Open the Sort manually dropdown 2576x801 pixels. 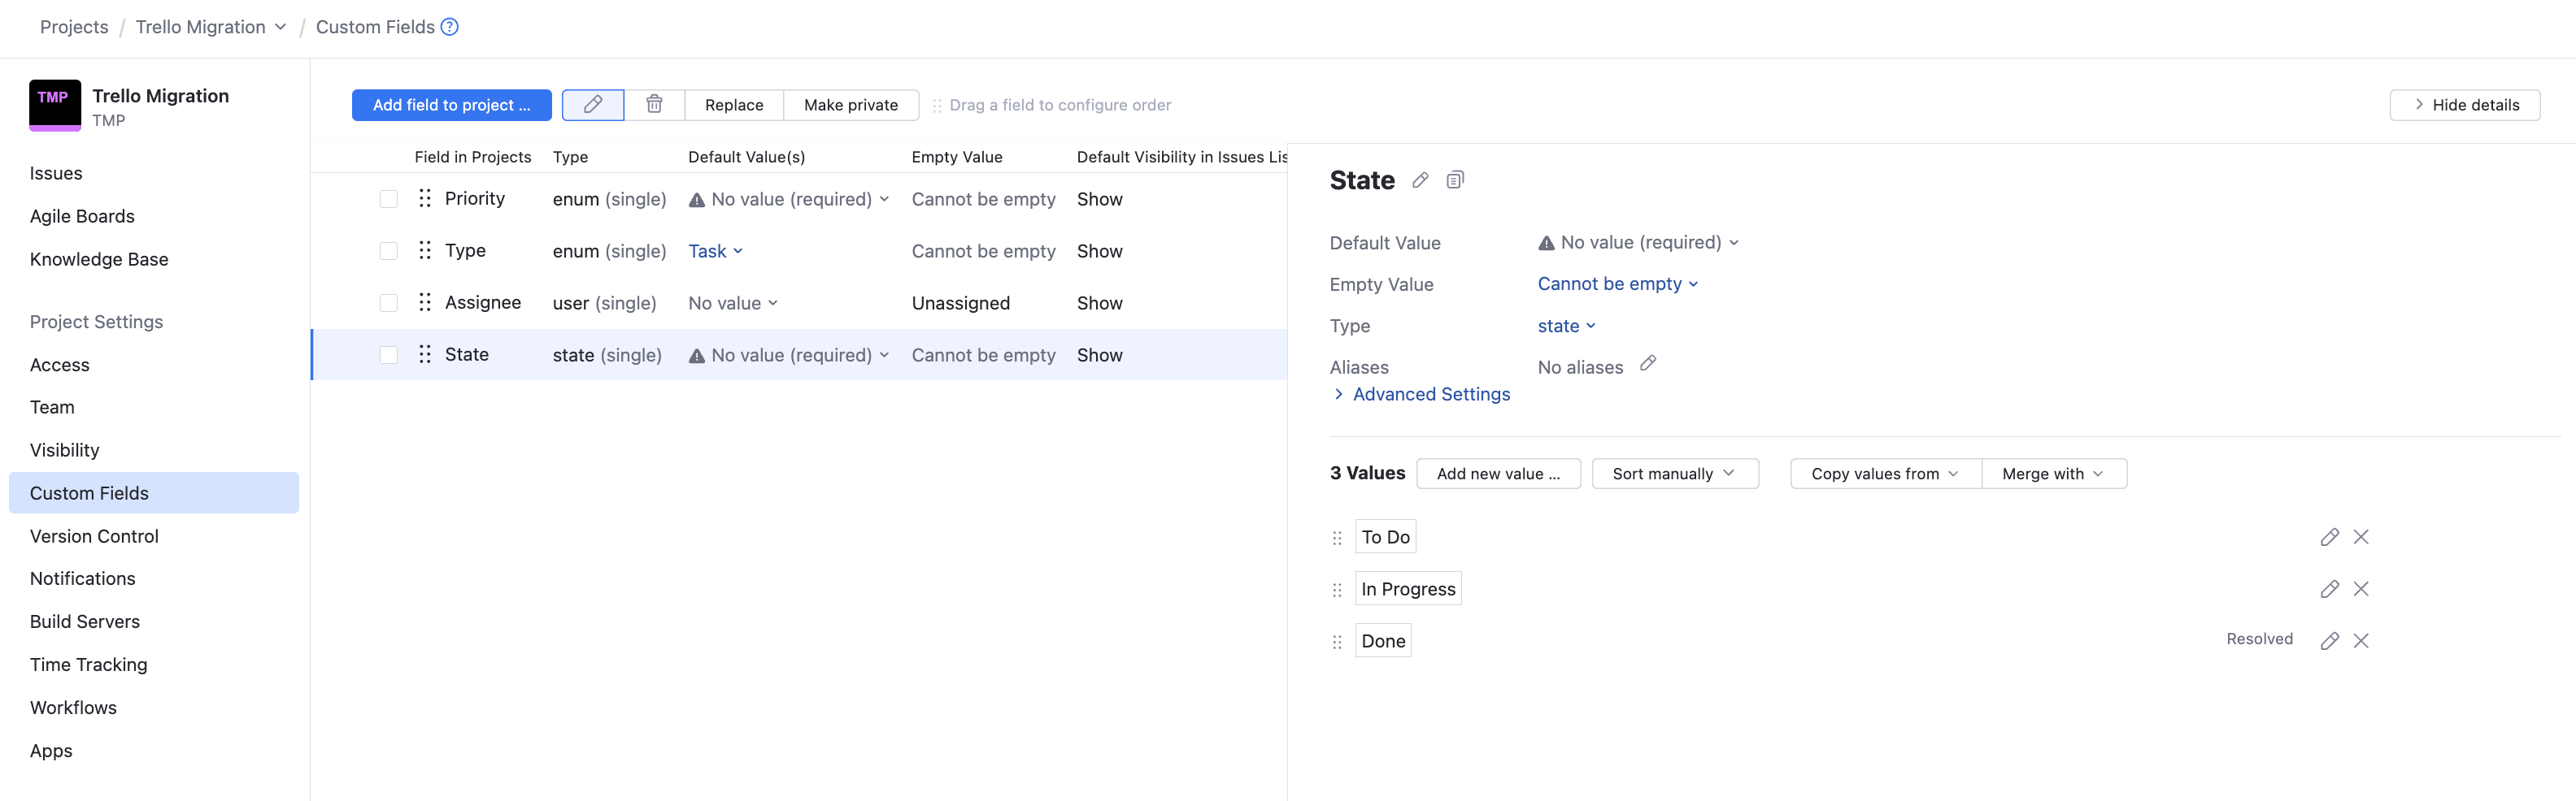pyautogui.click(x=1674, y=474)
